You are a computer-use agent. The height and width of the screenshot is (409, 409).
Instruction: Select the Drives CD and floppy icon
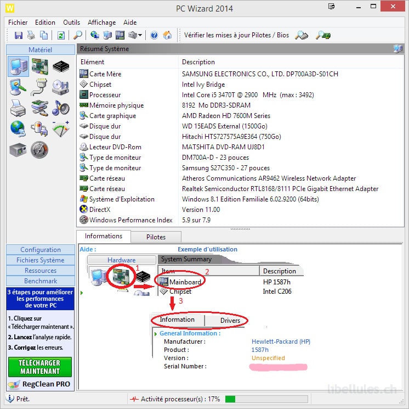pyautogui.click(x=60, y=87)
